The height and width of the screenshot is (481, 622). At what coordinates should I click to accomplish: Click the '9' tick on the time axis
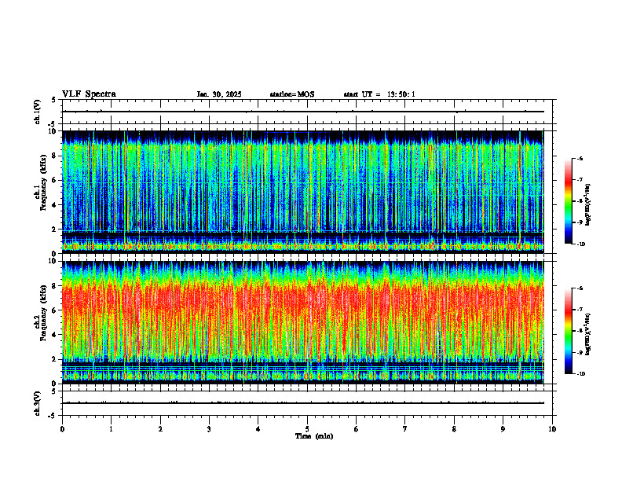pos(503,429)
